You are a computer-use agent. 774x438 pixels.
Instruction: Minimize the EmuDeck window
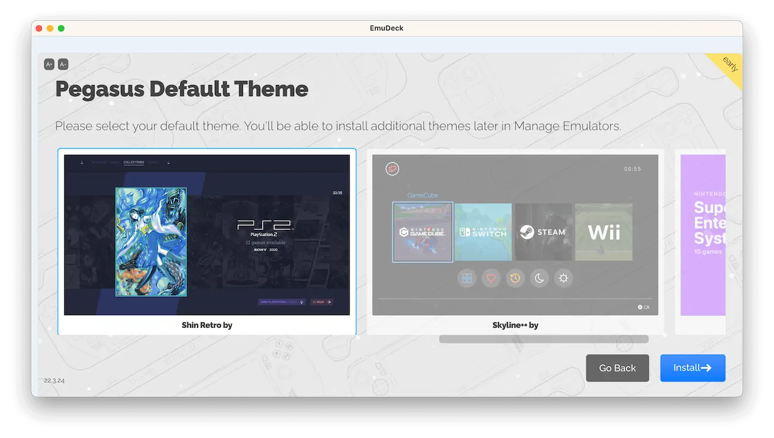pos(50,28)
